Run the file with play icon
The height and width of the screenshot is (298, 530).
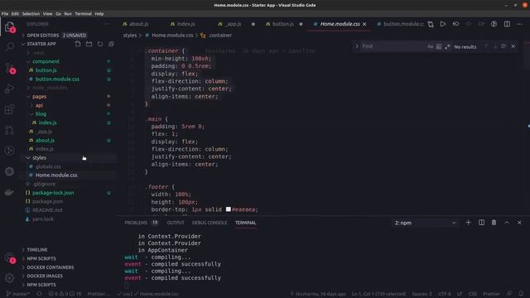(x=443, y=24)
